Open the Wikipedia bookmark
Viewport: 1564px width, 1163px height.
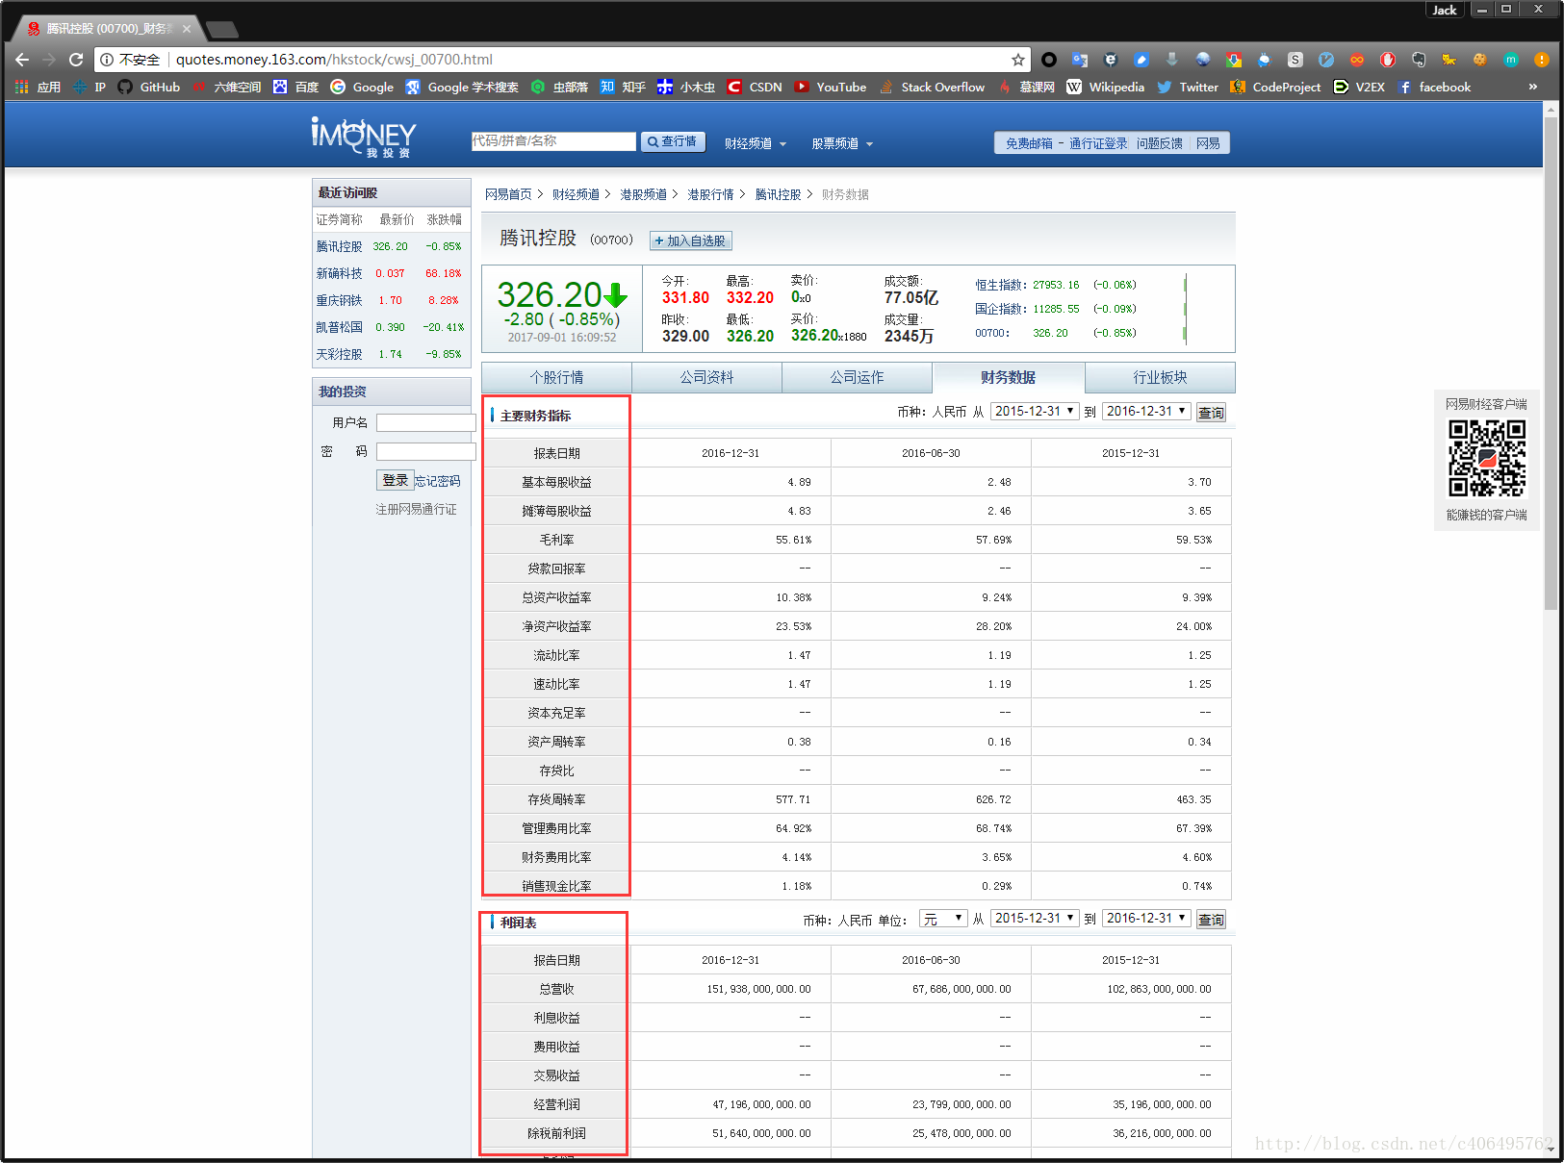tap(1106, 87)
